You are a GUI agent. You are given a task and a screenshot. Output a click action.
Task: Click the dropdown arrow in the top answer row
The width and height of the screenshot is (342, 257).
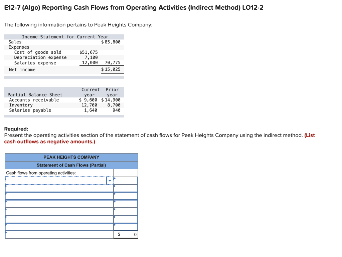tap(110, 180)
